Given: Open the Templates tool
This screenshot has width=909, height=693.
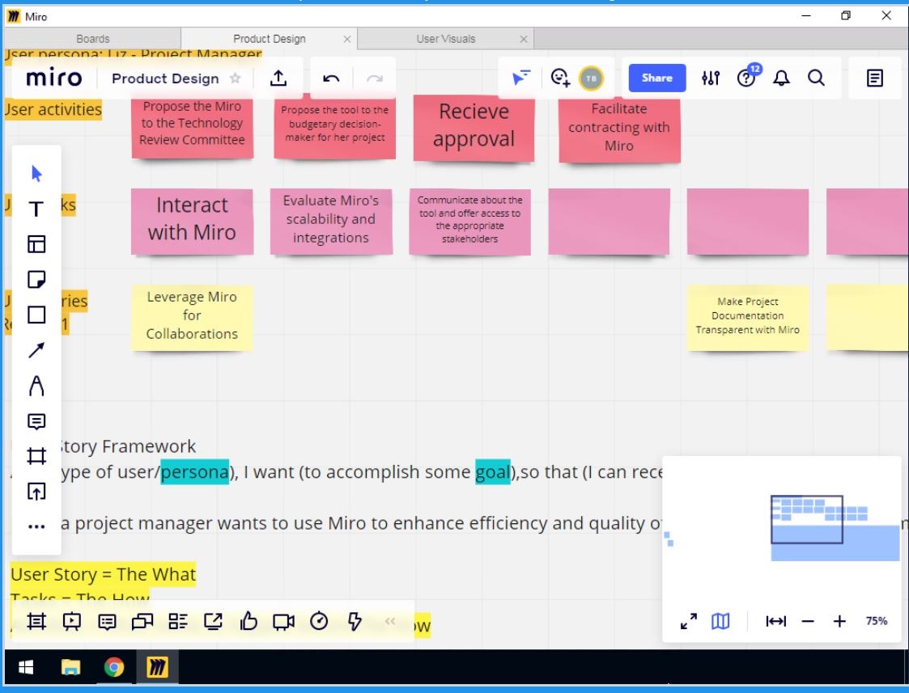Looking at the screenshot, I should tap(36, 244).
